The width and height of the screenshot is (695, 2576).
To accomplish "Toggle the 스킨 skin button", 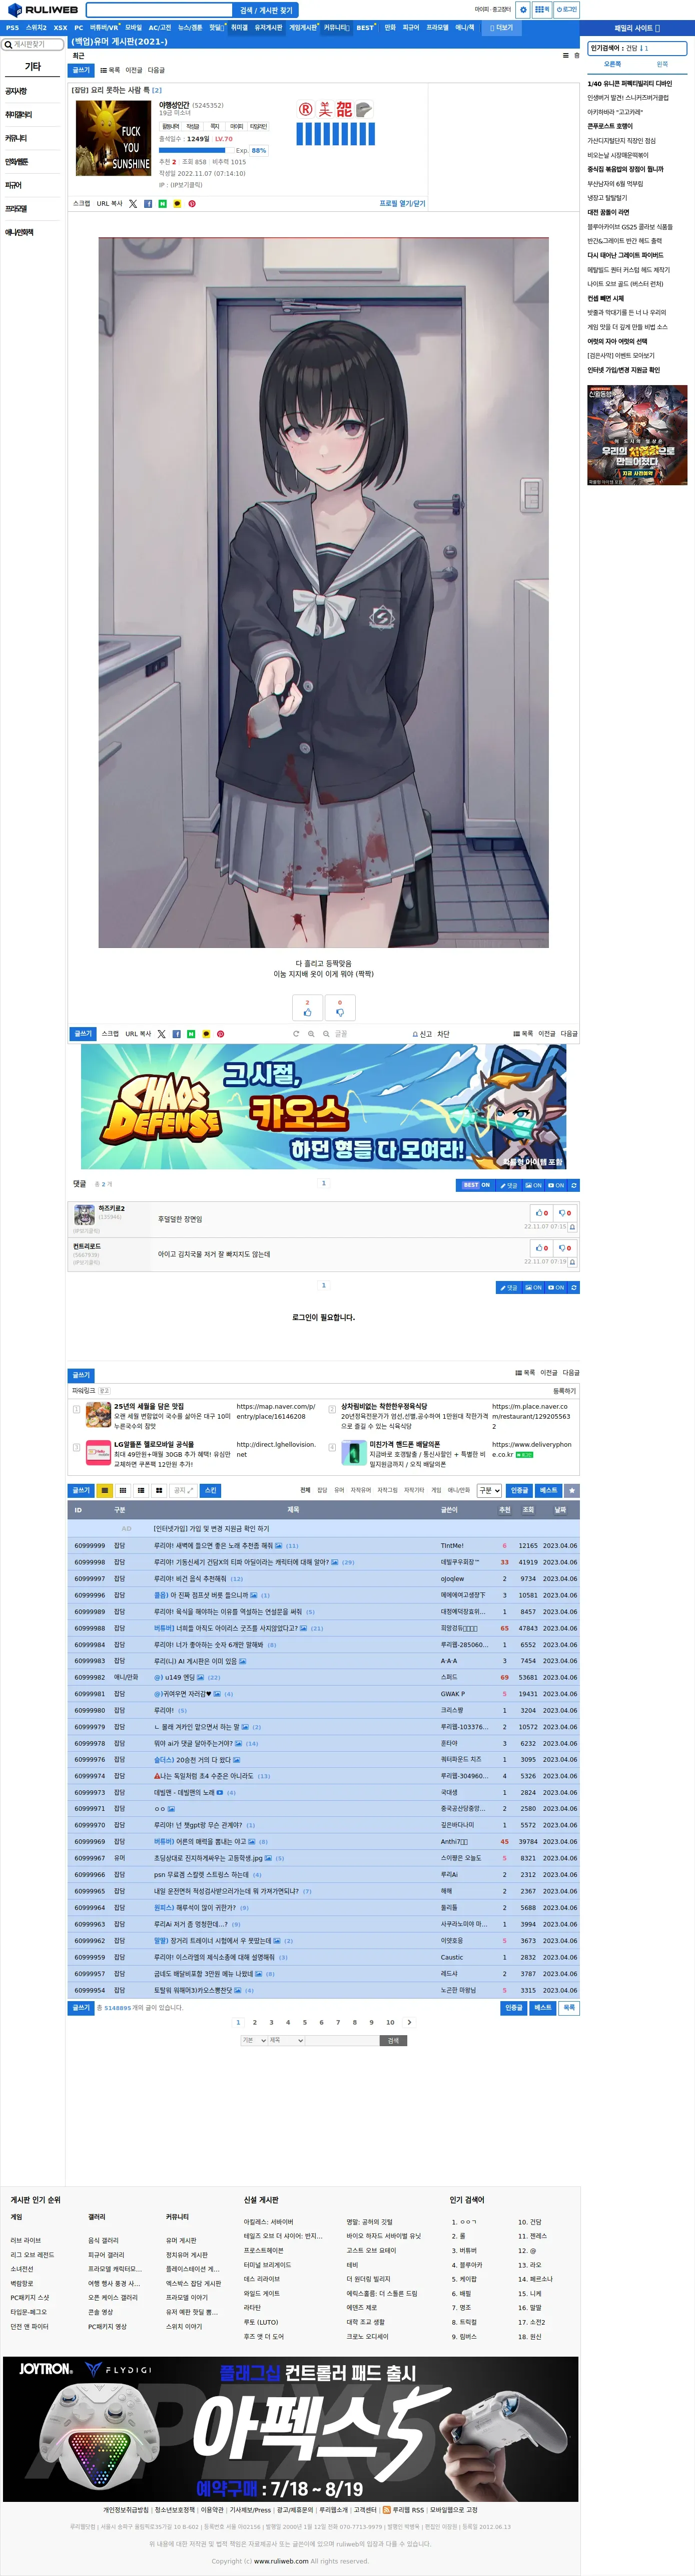I will click(x=211, y=1490).
